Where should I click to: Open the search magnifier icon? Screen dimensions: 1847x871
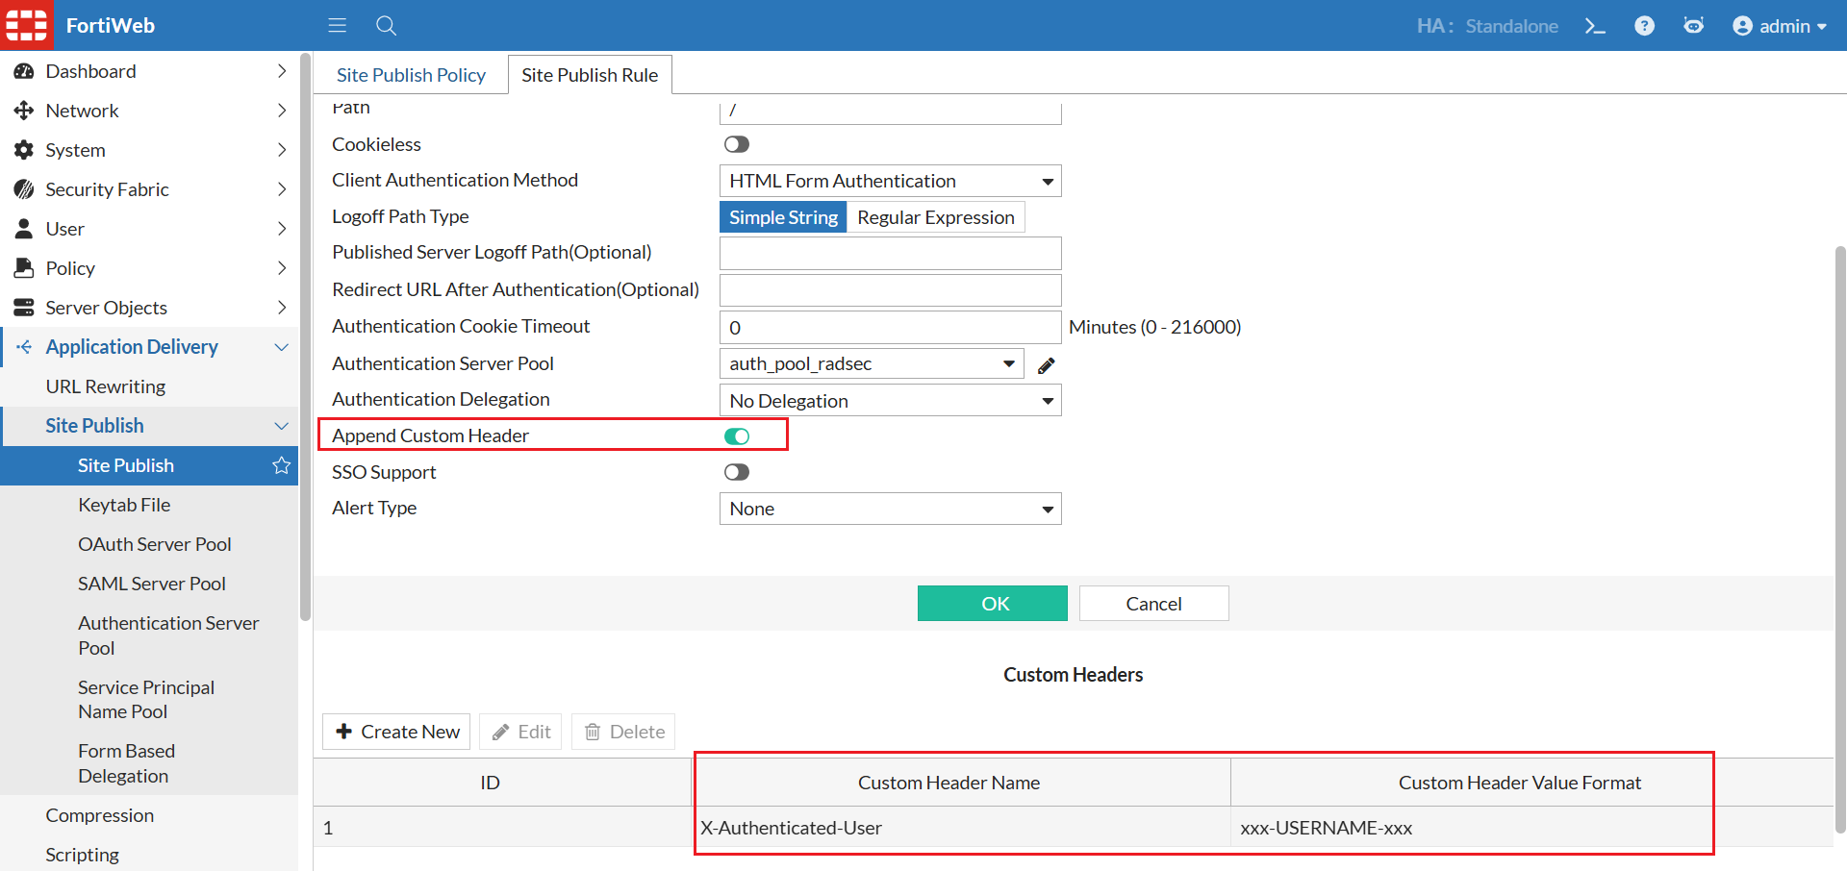click(387, 26)
